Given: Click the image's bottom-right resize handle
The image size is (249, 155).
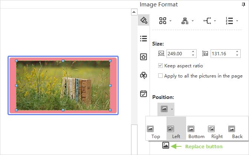Looking at the screenshot, I should (x=110, y=110).
